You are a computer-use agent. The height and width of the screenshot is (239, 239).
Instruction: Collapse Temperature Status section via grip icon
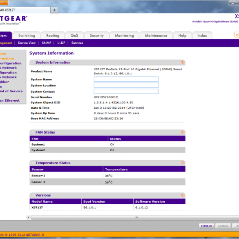pyautogui.click(x=32, y=163)
